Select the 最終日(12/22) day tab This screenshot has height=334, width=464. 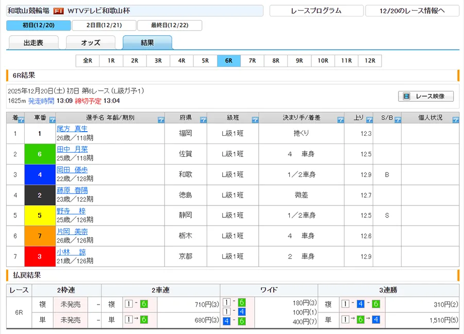(169, 25)
